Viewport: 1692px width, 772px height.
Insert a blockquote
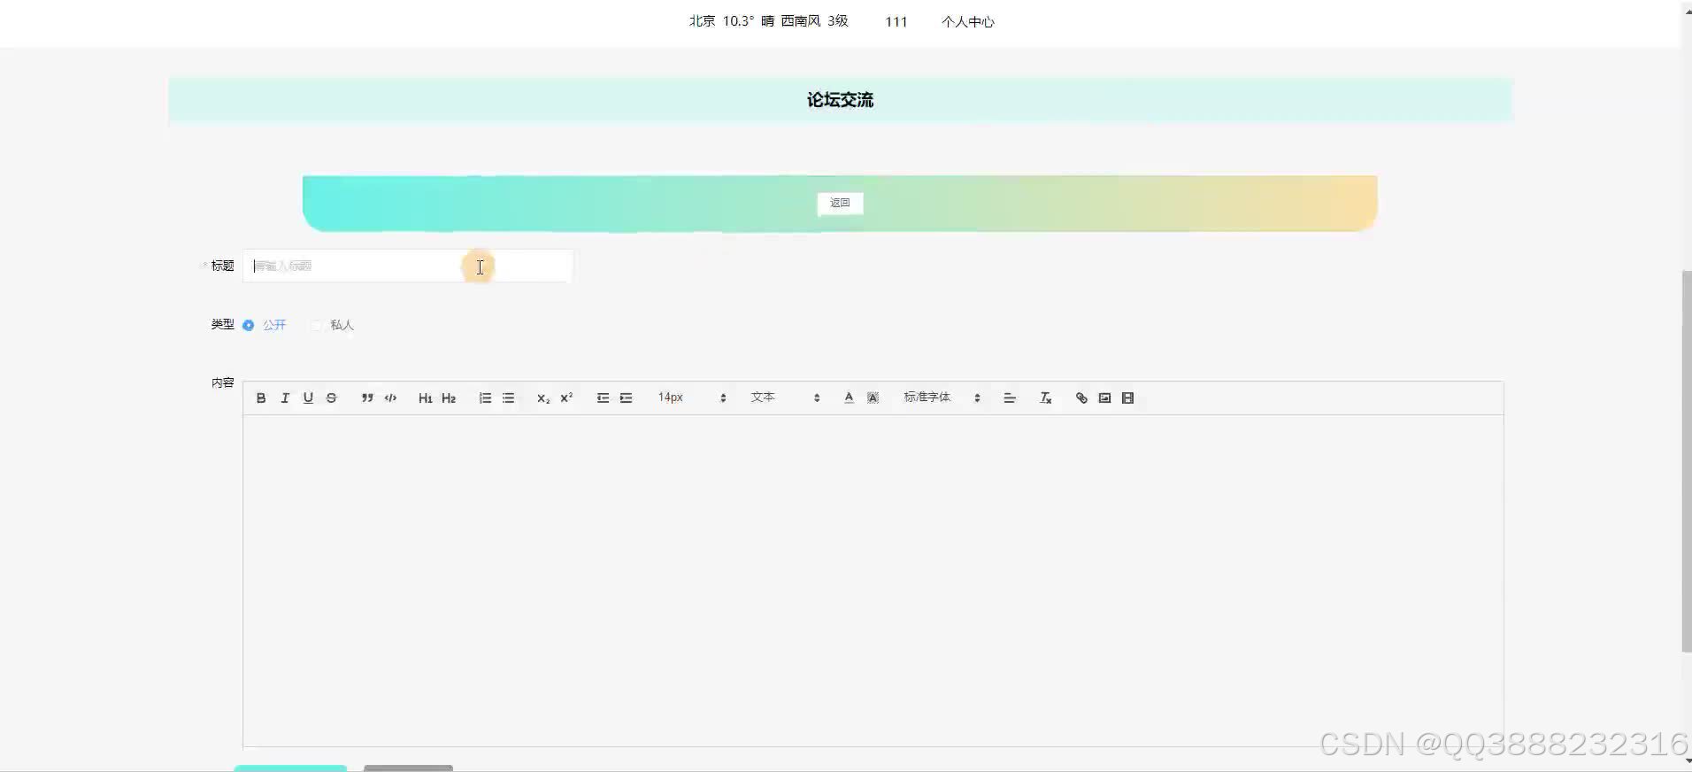pos(367,398)
